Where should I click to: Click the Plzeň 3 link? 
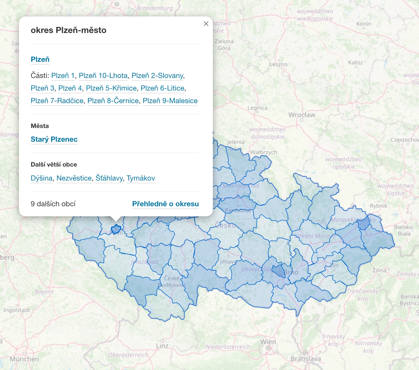[42, 88]
